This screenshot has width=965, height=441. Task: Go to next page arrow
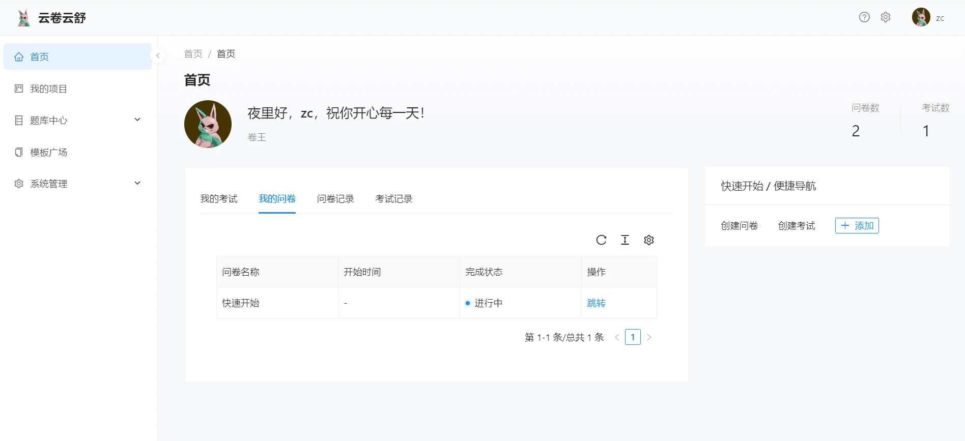click(649, 337)
